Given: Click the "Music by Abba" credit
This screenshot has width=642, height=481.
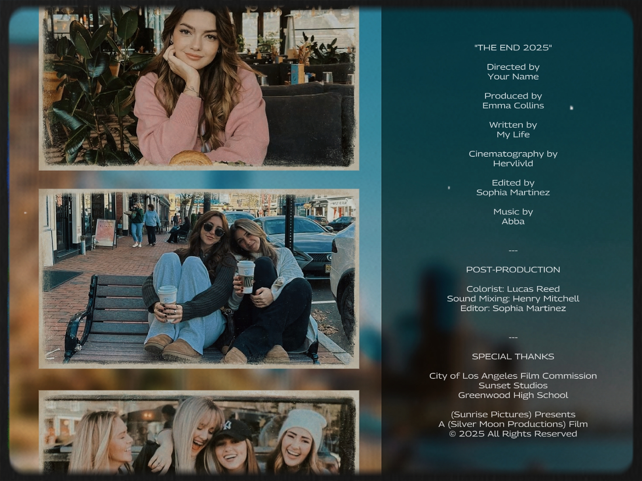Looking at the screenshot, I should 513,216.
